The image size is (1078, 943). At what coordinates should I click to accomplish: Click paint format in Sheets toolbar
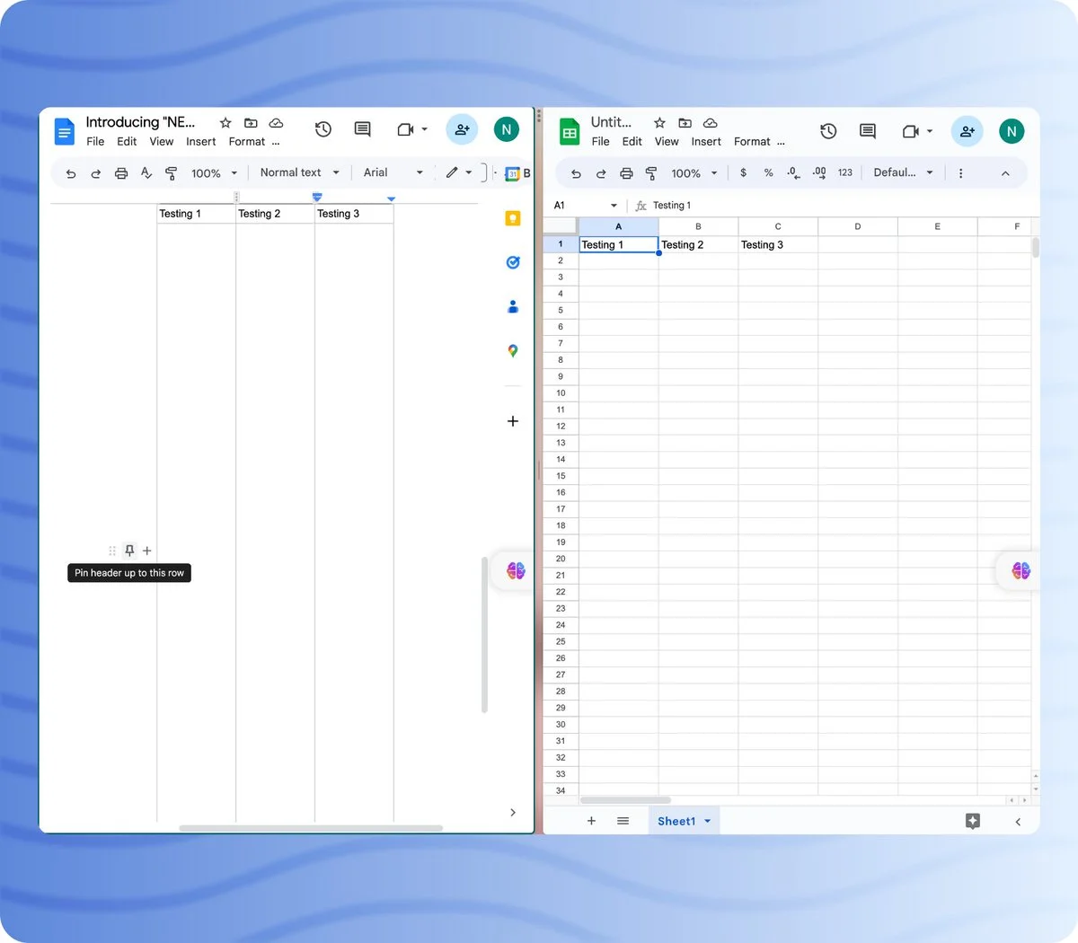(651, 173)
